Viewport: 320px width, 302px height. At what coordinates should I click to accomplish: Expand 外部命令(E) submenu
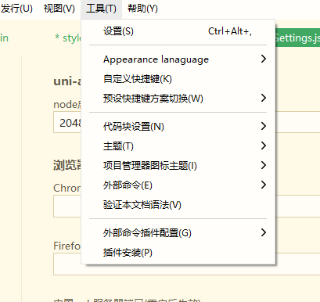(x=178, y=185)
